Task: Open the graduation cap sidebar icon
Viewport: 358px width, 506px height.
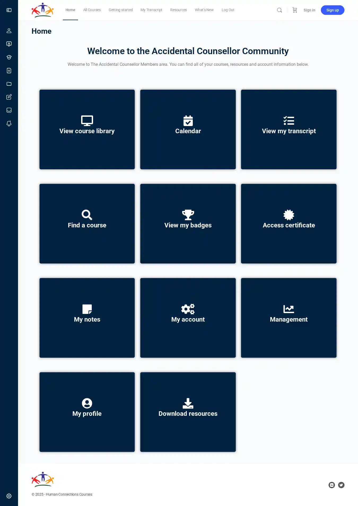Action: (9, 57)
